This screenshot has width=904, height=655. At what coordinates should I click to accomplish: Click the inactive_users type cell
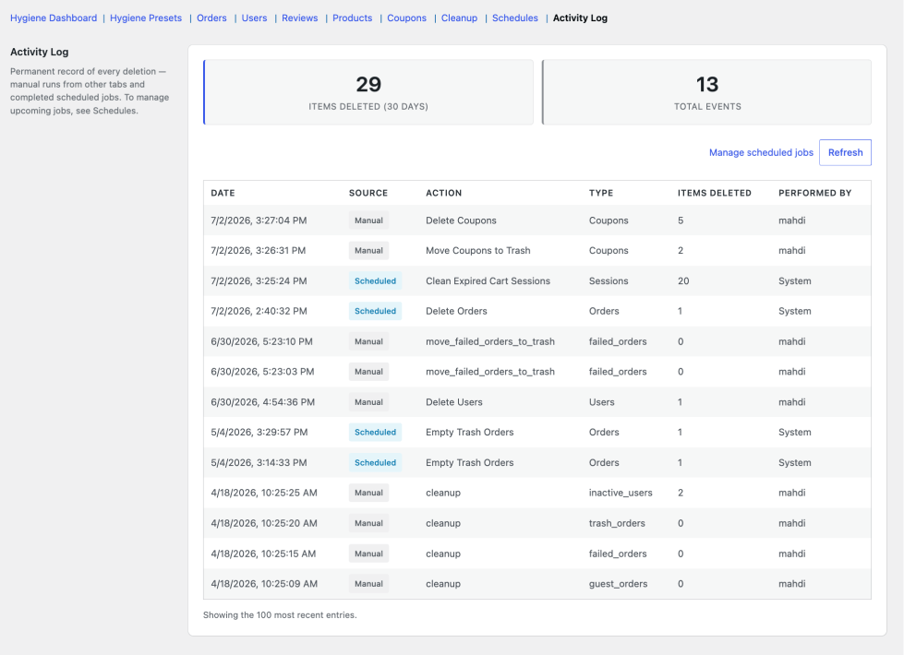621,493
